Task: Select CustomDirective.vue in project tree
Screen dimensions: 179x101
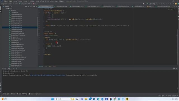Action: 16,41
